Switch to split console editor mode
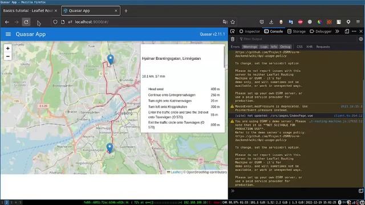 pos(361,191)
